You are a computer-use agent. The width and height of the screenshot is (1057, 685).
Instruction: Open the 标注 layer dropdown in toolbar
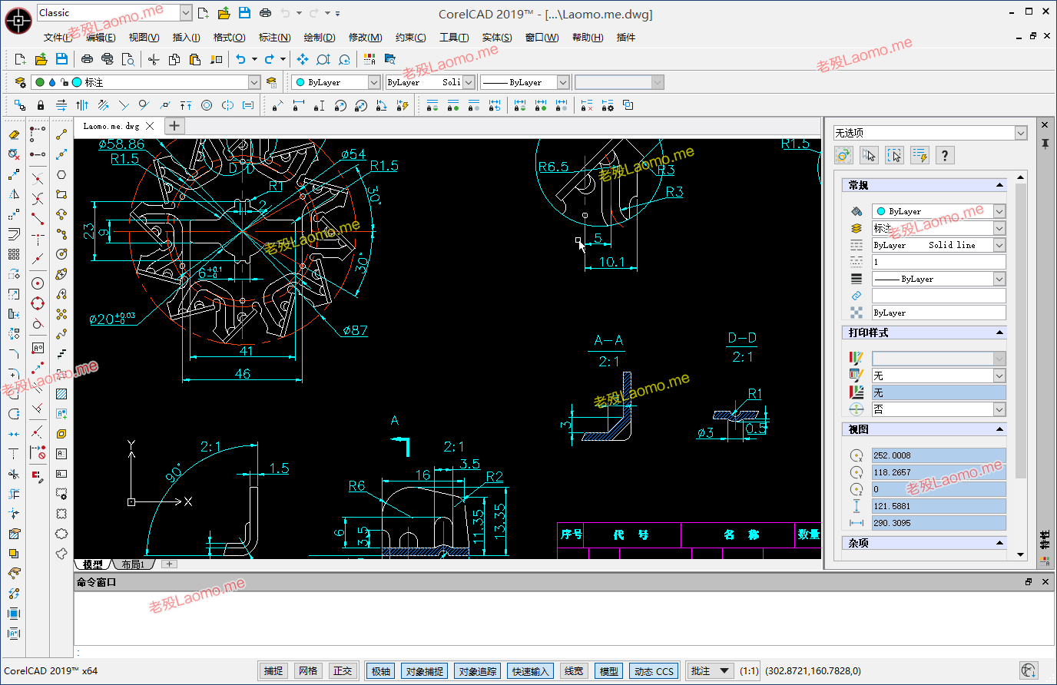(x=254, y=82)
